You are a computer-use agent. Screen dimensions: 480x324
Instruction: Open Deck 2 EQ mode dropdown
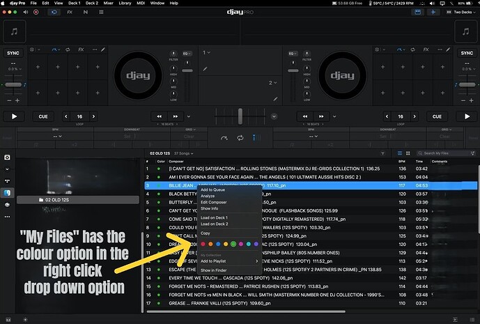293,53
